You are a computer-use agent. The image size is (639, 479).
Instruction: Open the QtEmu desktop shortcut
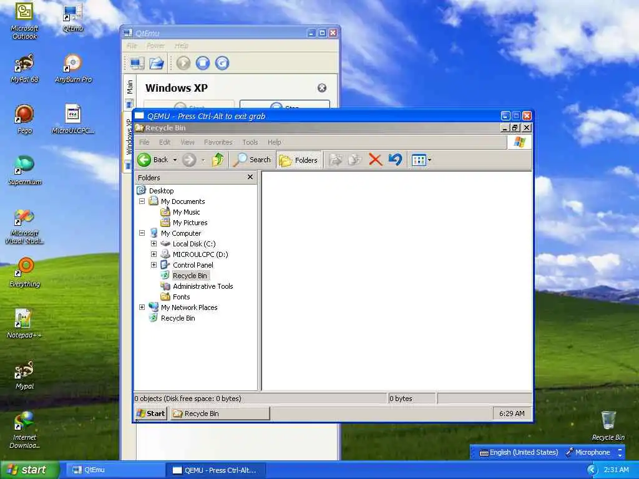[73, 18]
